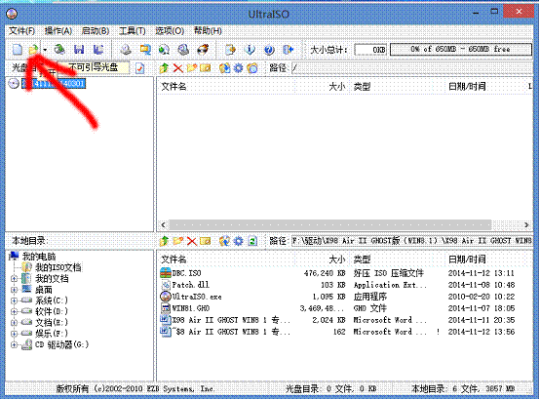Click the Up arrow in 光盘目录 toolbar

[164, 68]
